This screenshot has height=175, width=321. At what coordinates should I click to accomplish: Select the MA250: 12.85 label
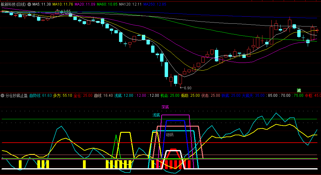(x=155, y=4)
